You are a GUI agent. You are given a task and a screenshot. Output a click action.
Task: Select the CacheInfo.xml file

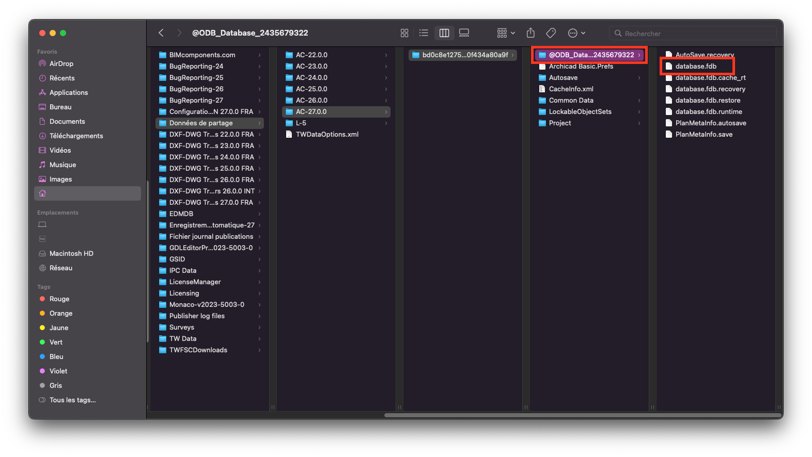[589, 89]
